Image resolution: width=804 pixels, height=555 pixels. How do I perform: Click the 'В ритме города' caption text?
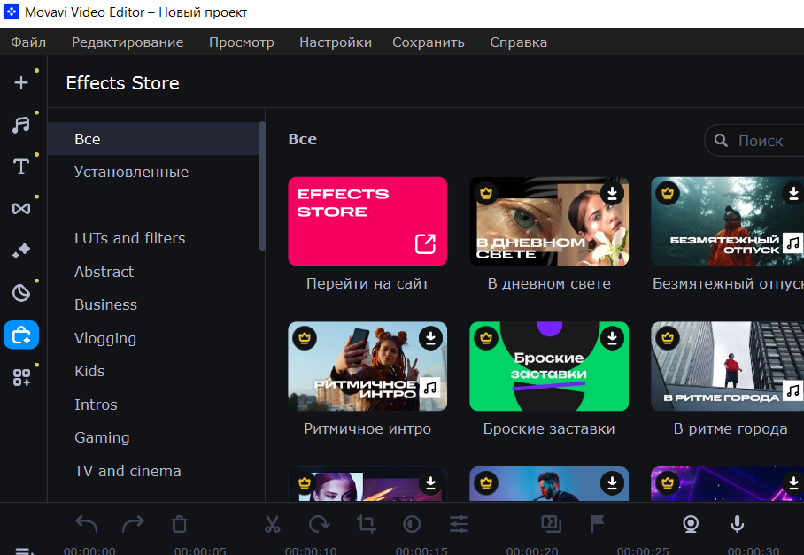tap(731, 428)
